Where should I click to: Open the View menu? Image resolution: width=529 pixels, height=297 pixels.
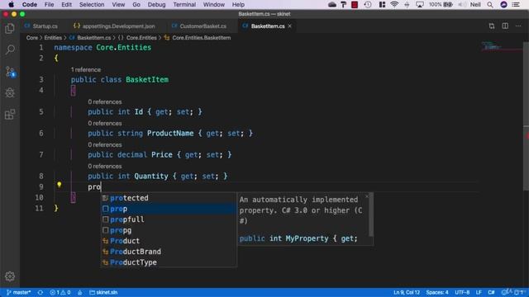point(118,4)
